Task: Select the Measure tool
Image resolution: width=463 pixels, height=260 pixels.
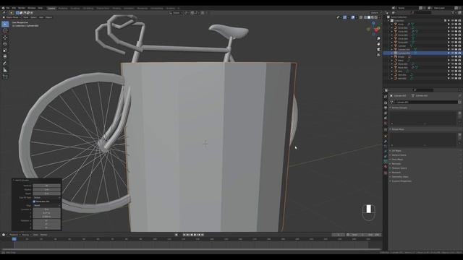Action: point(5,70)
